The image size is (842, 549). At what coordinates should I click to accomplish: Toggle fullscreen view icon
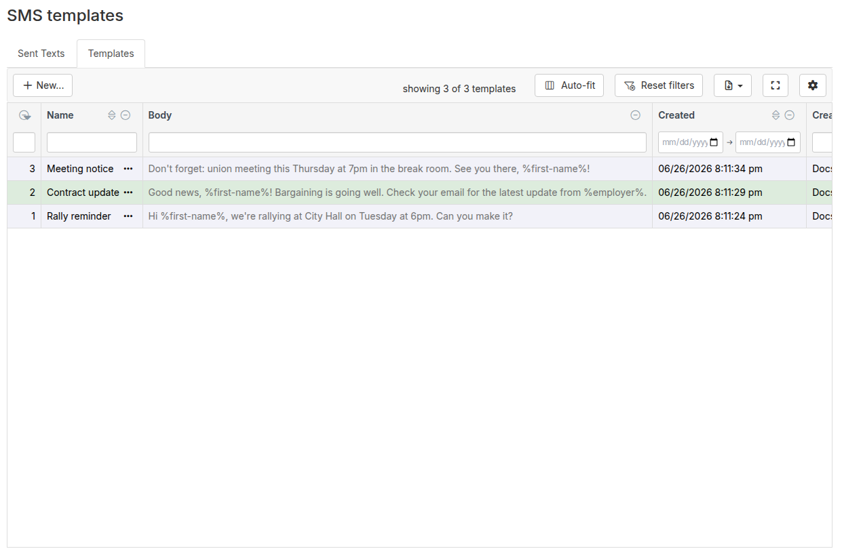click(776, 85)
